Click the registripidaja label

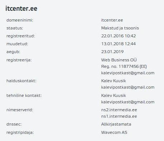[20, 132]
